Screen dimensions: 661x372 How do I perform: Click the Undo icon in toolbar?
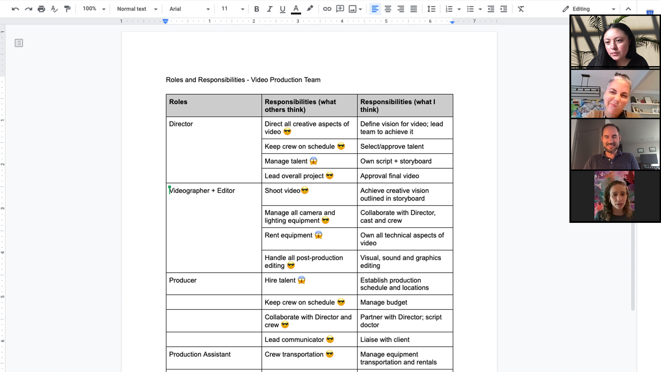click(x=14, y=9)
